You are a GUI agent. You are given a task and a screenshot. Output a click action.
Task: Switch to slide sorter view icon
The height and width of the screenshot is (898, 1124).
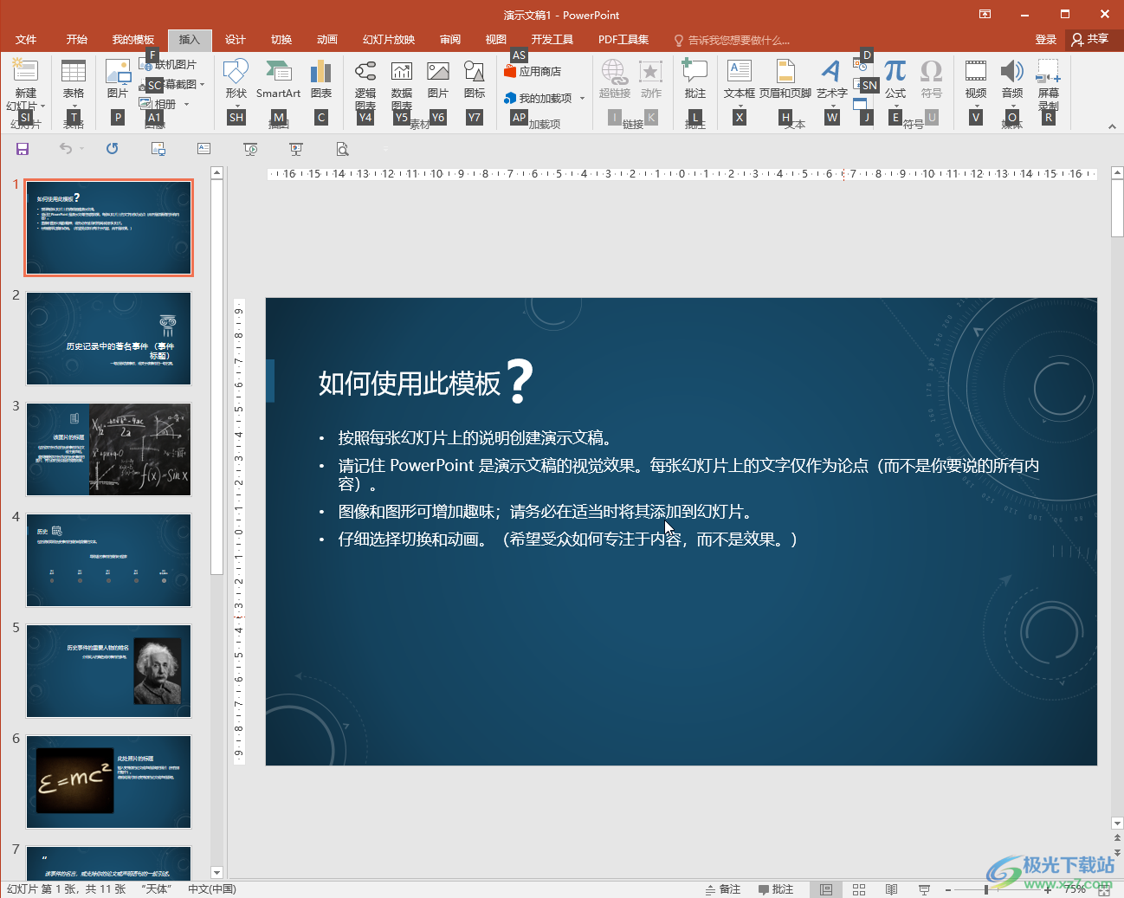coord(859,889)
